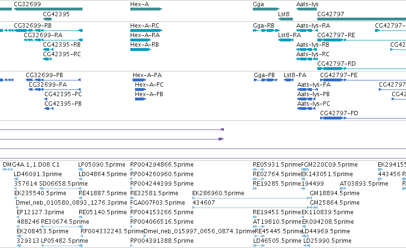Select CG42395-PB protein label
This screenshot has height=248, width=406.
point(63,104)
